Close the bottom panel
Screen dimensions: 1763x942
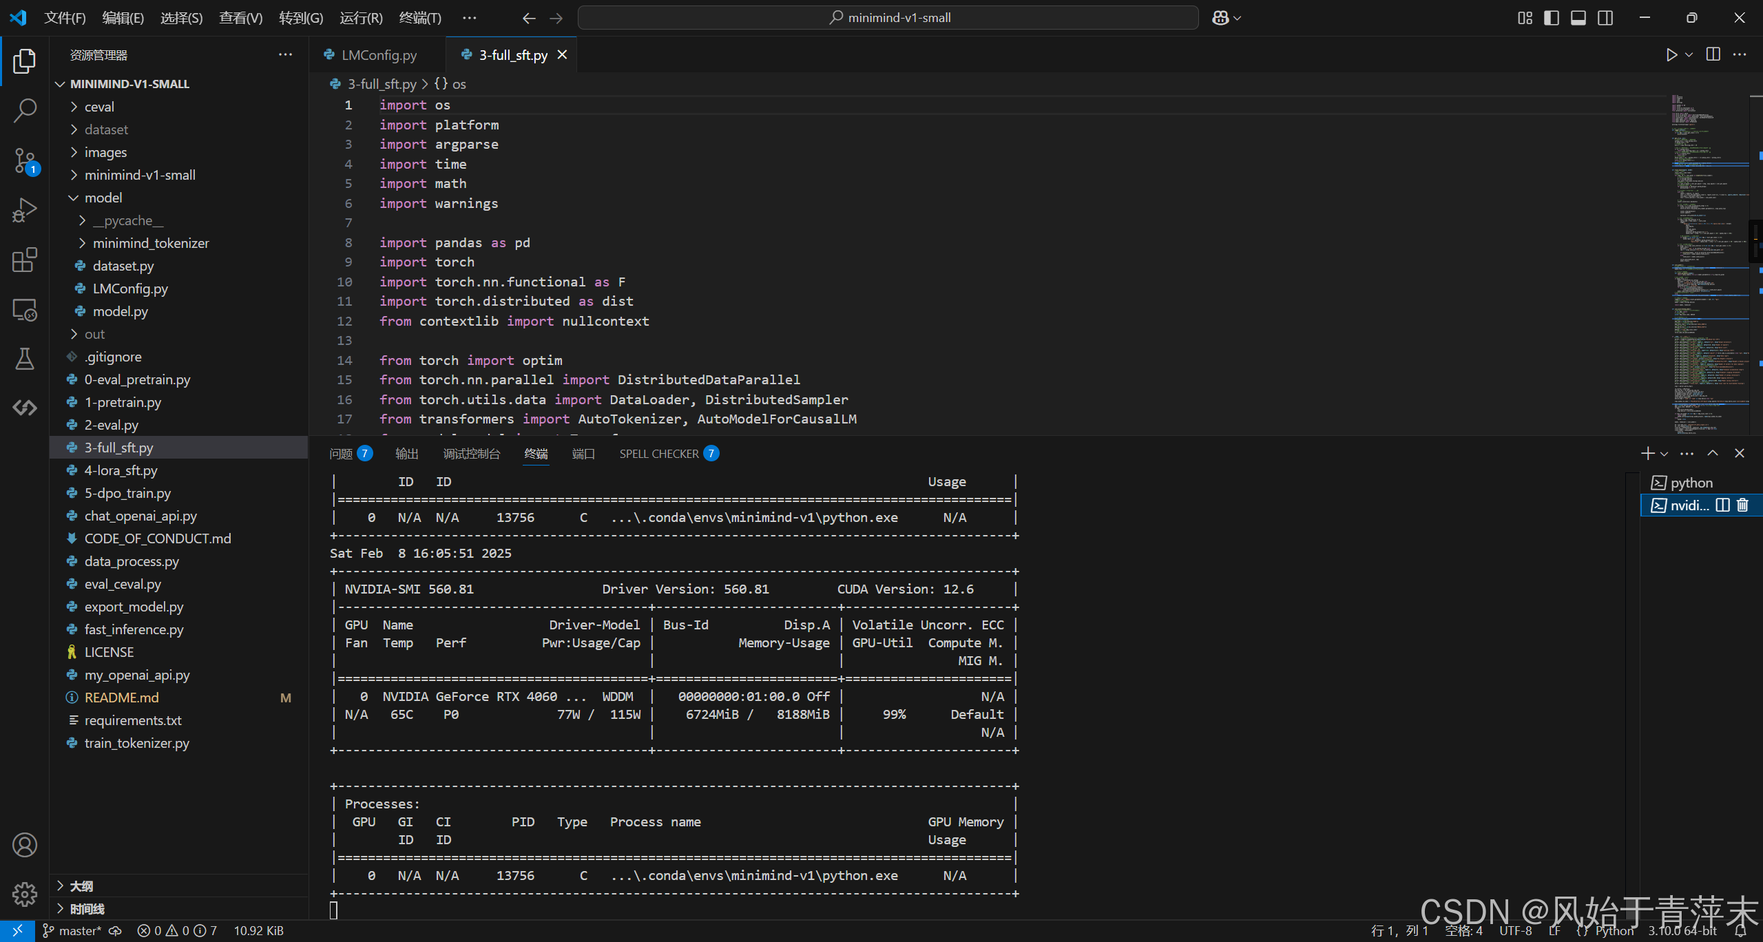tap(1740, 453)
